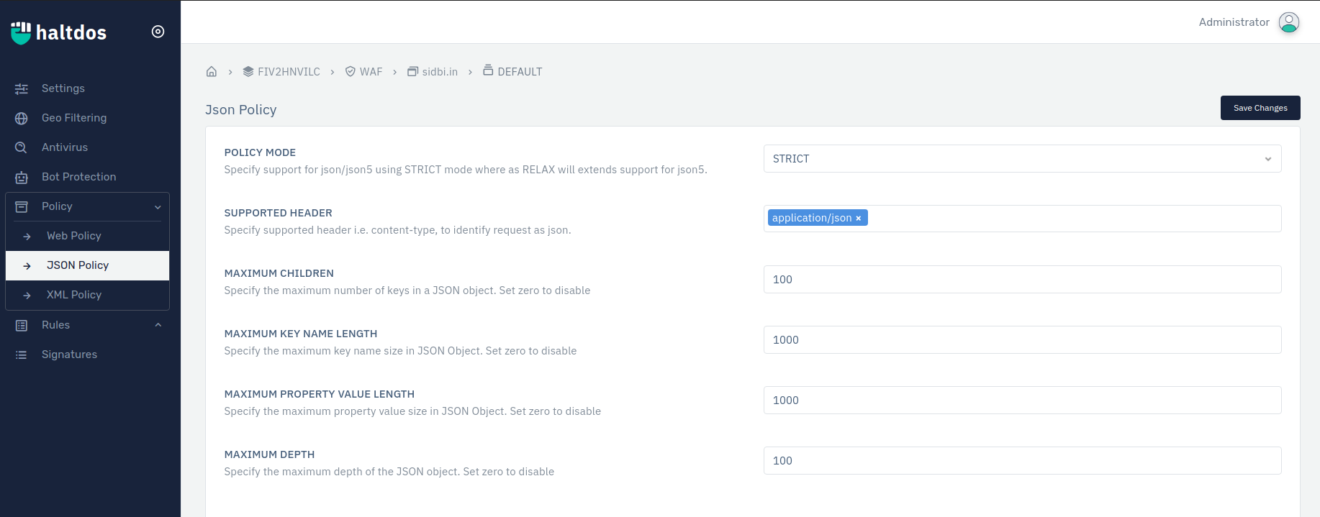Image resolution: width=1320 pixels, height=517 pixels.
Task: Open the WAF breadcrumb link
Action: click(x=371, y=72)
